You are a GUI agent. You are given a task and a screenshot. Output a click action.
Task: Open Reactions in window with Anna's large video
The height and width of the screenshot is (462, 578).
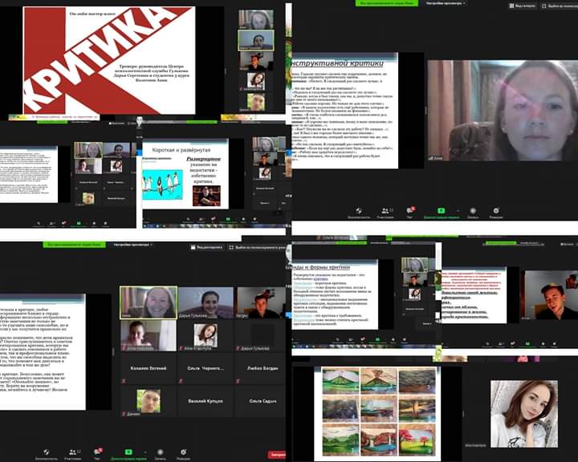pos(495,213)
